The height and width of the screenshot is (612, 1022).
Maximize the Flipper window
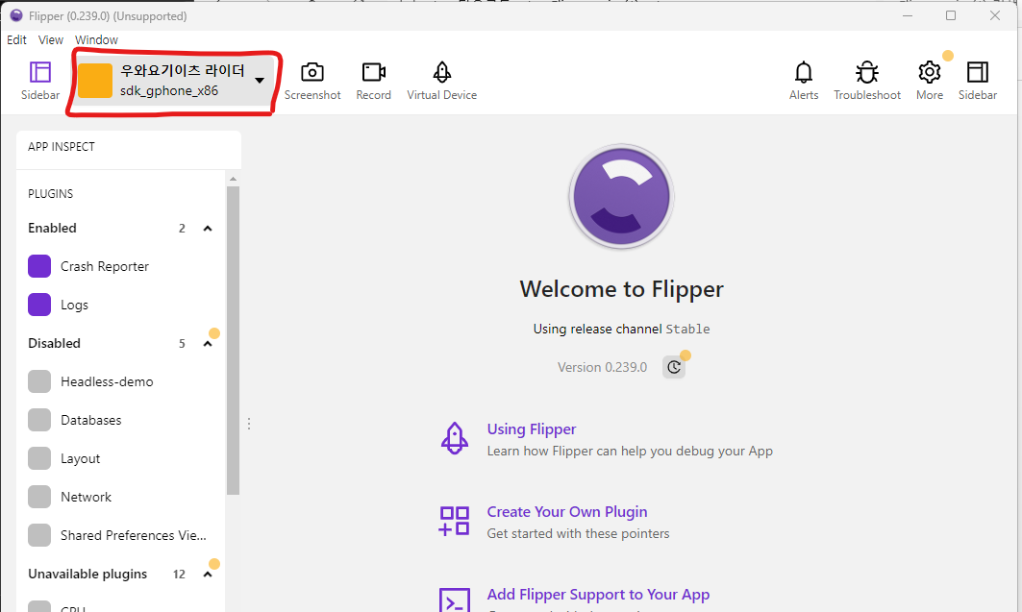click(951, 15)
